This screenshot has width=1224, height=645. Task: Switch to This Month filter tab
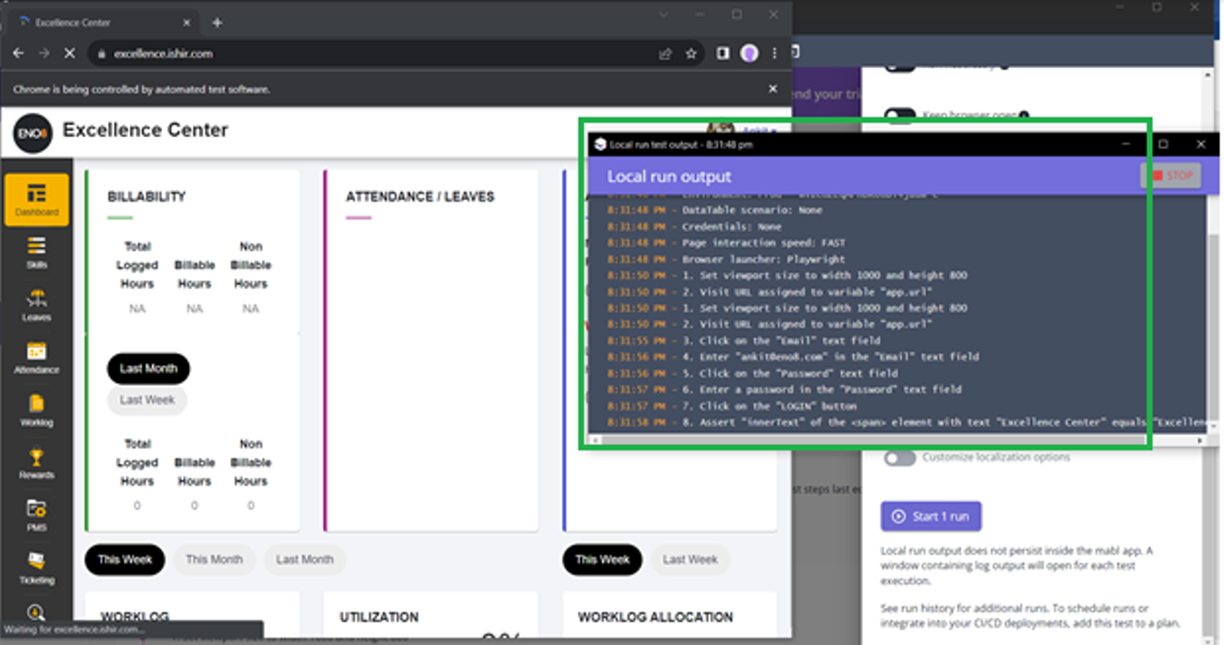tap(214, 559)
